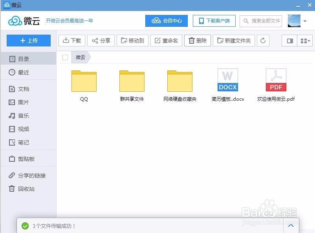Viewport: 315px width, 233px height.
Task: Open Pictures (图片) category in sidebar
Action: (29, 102)
